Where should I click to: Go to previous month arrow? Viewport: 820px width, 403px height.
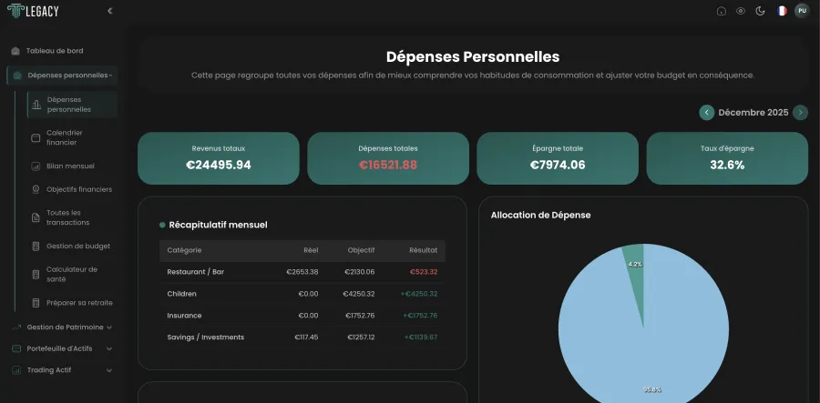pyautogui.click(x=707, y=113)
